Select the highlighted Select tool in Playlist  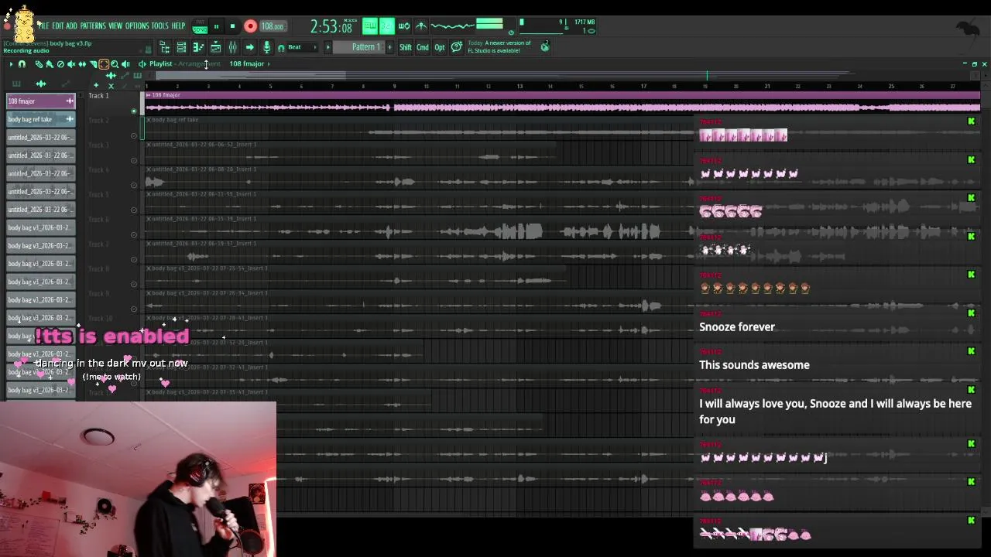(104, 64)
